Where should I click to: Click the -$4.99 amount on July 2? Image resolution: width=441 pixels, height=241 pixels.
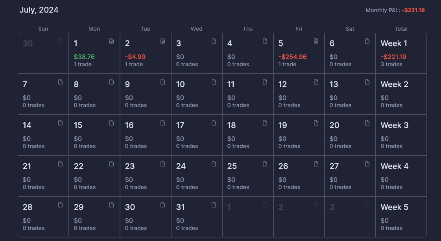(135, 57)
